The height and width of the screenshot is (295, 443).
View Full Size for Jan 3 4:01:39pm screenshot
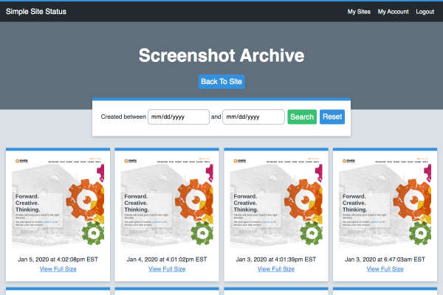pos(276,269)
